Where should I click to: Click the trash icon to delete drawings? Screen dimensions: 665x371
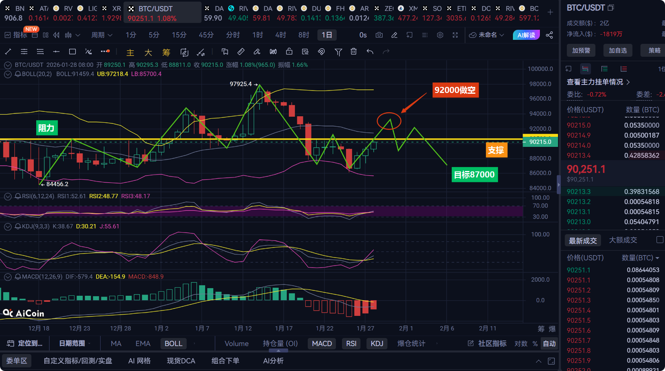pyautogui.click(x=354, y=52)
